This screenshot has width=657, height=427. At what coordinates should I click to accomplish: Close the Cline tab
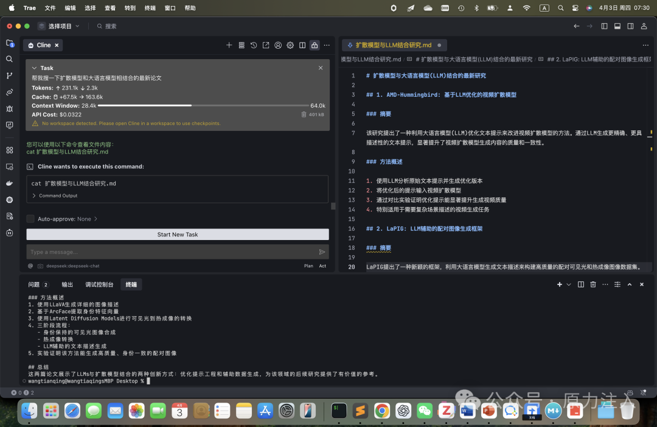57,45
